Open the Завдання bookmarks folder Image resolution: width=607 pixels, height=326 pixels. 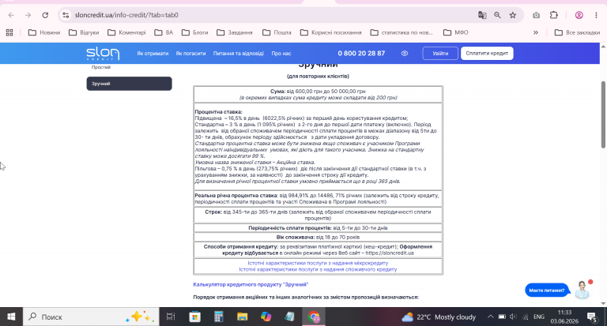click(x=235, y=32)
